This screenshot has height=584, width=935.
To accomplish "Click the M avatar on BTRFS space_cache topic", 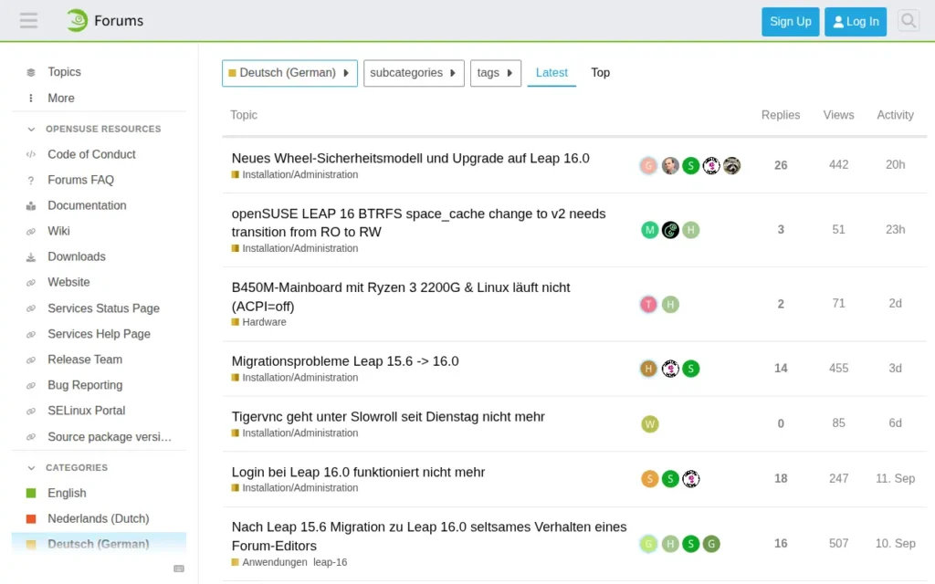I will (x=649, y=230).
